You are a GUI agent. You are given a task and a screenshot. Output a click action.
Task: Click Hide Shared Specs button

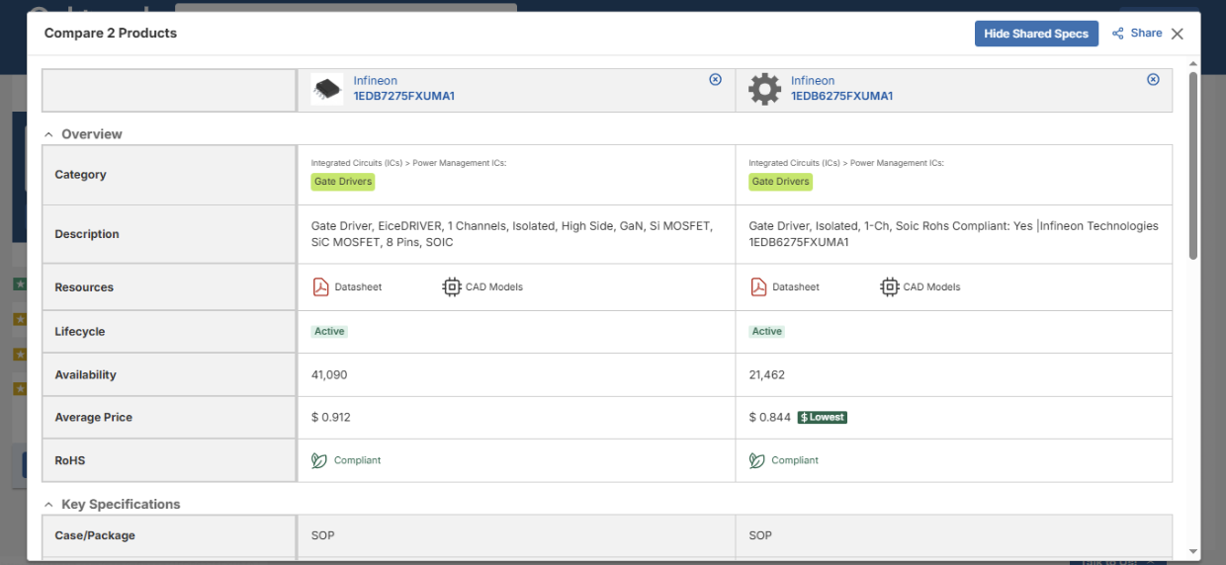point(1036,34)
